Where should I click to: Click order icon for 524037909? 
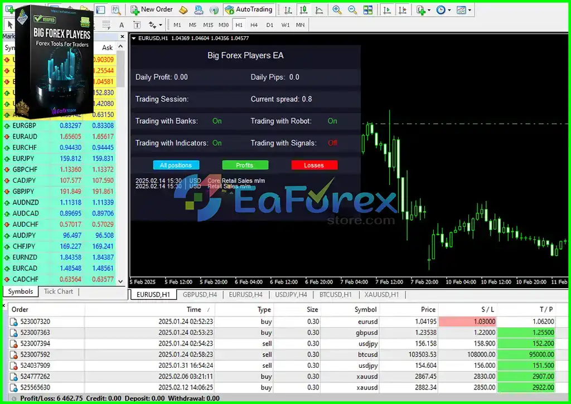[14, 366]
